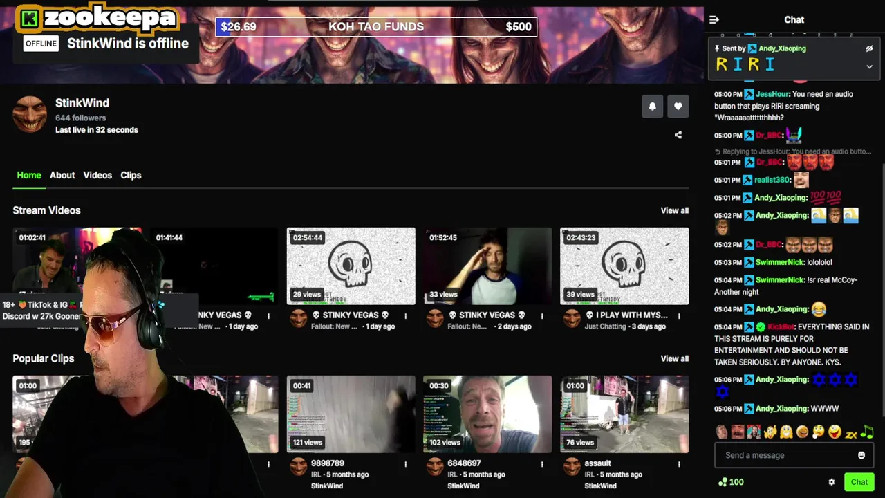Play the assault clip thumbnail with 76 views
Image resolution: width=885 pixels, height=498 pixels.
624,414
